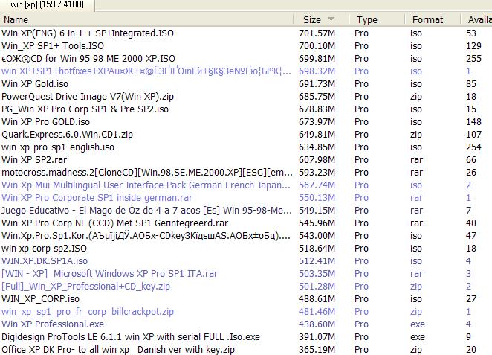Choose the "Win XP SP2.rar" row
The width and height of the screenshot is (492, 355).
[34, 160]
